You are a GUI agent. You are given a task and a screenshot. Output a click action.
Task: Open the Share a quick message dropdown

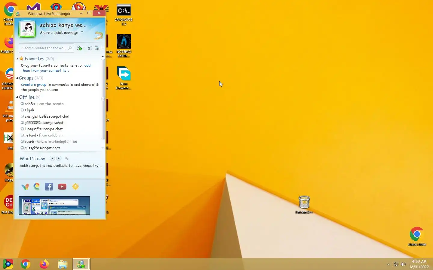(x=82, y=32)
